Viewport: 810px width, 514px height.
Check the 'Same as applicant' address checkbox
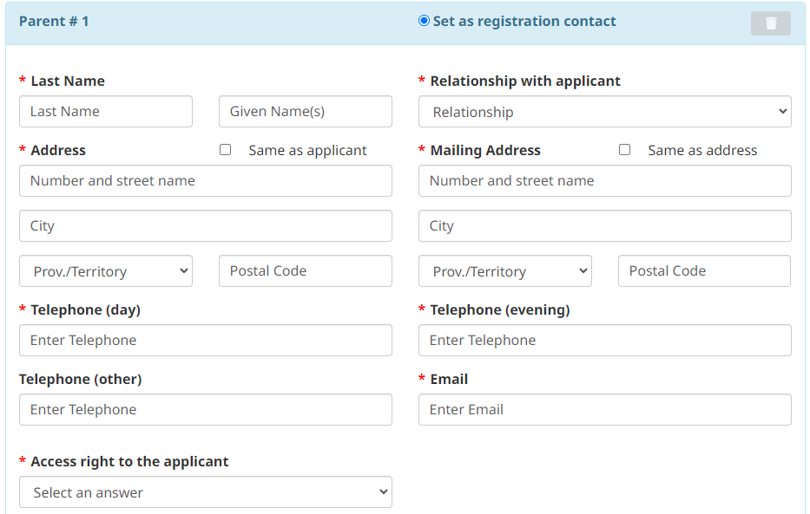pyautogui.click(x=226, y=150)
